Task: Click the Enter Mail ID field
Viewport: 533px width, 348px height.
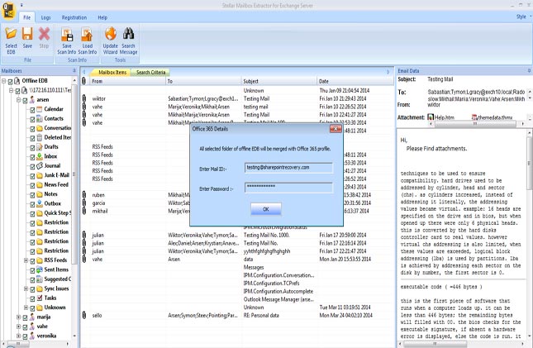Action: [288, 168]
